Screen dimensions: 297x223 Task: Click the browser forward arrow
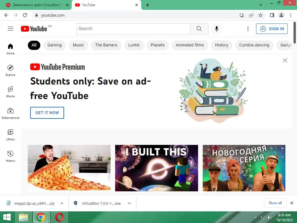click(x=16, y=15)
